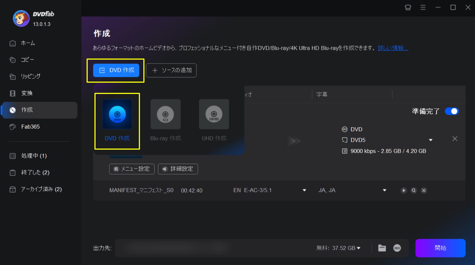Open the ホーム sidebar item
The width and height of the screenshot is (475, 265).
[x=39, y=43]
